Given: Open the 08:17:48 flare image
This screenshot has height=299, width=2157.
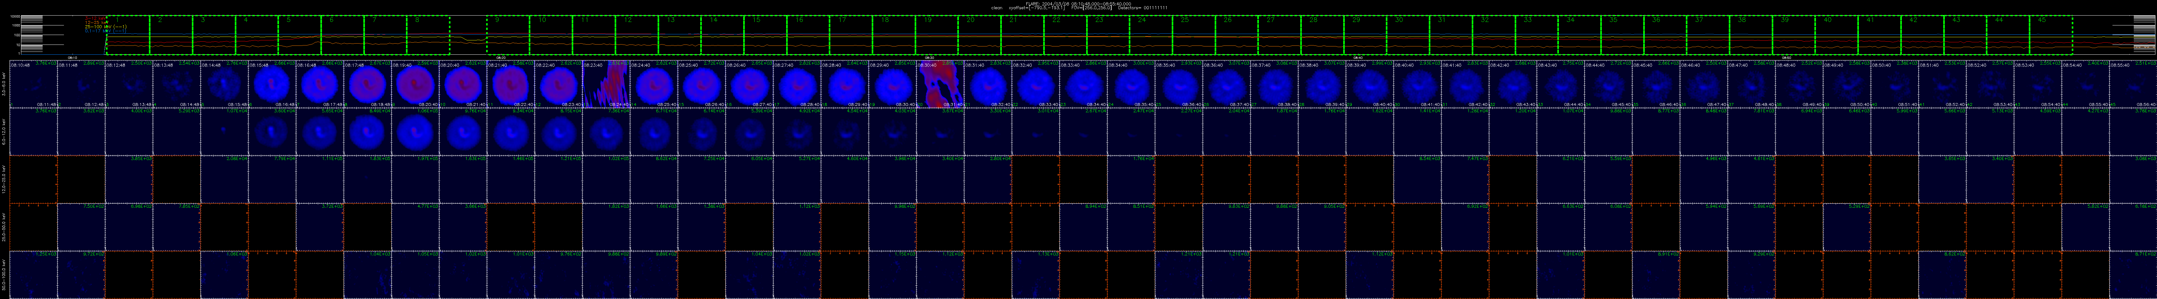Looking at the screenshot, I should [367, 84].
